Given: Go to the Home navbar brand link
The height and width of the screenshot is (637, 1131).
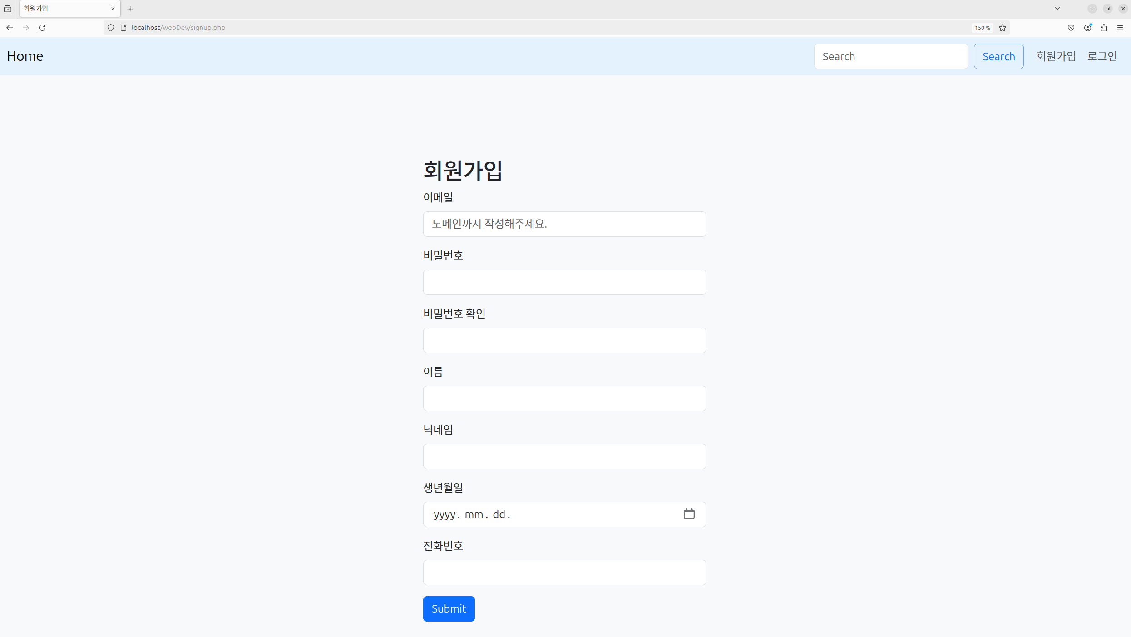Looking at the screenshot, I should [25, 56].
